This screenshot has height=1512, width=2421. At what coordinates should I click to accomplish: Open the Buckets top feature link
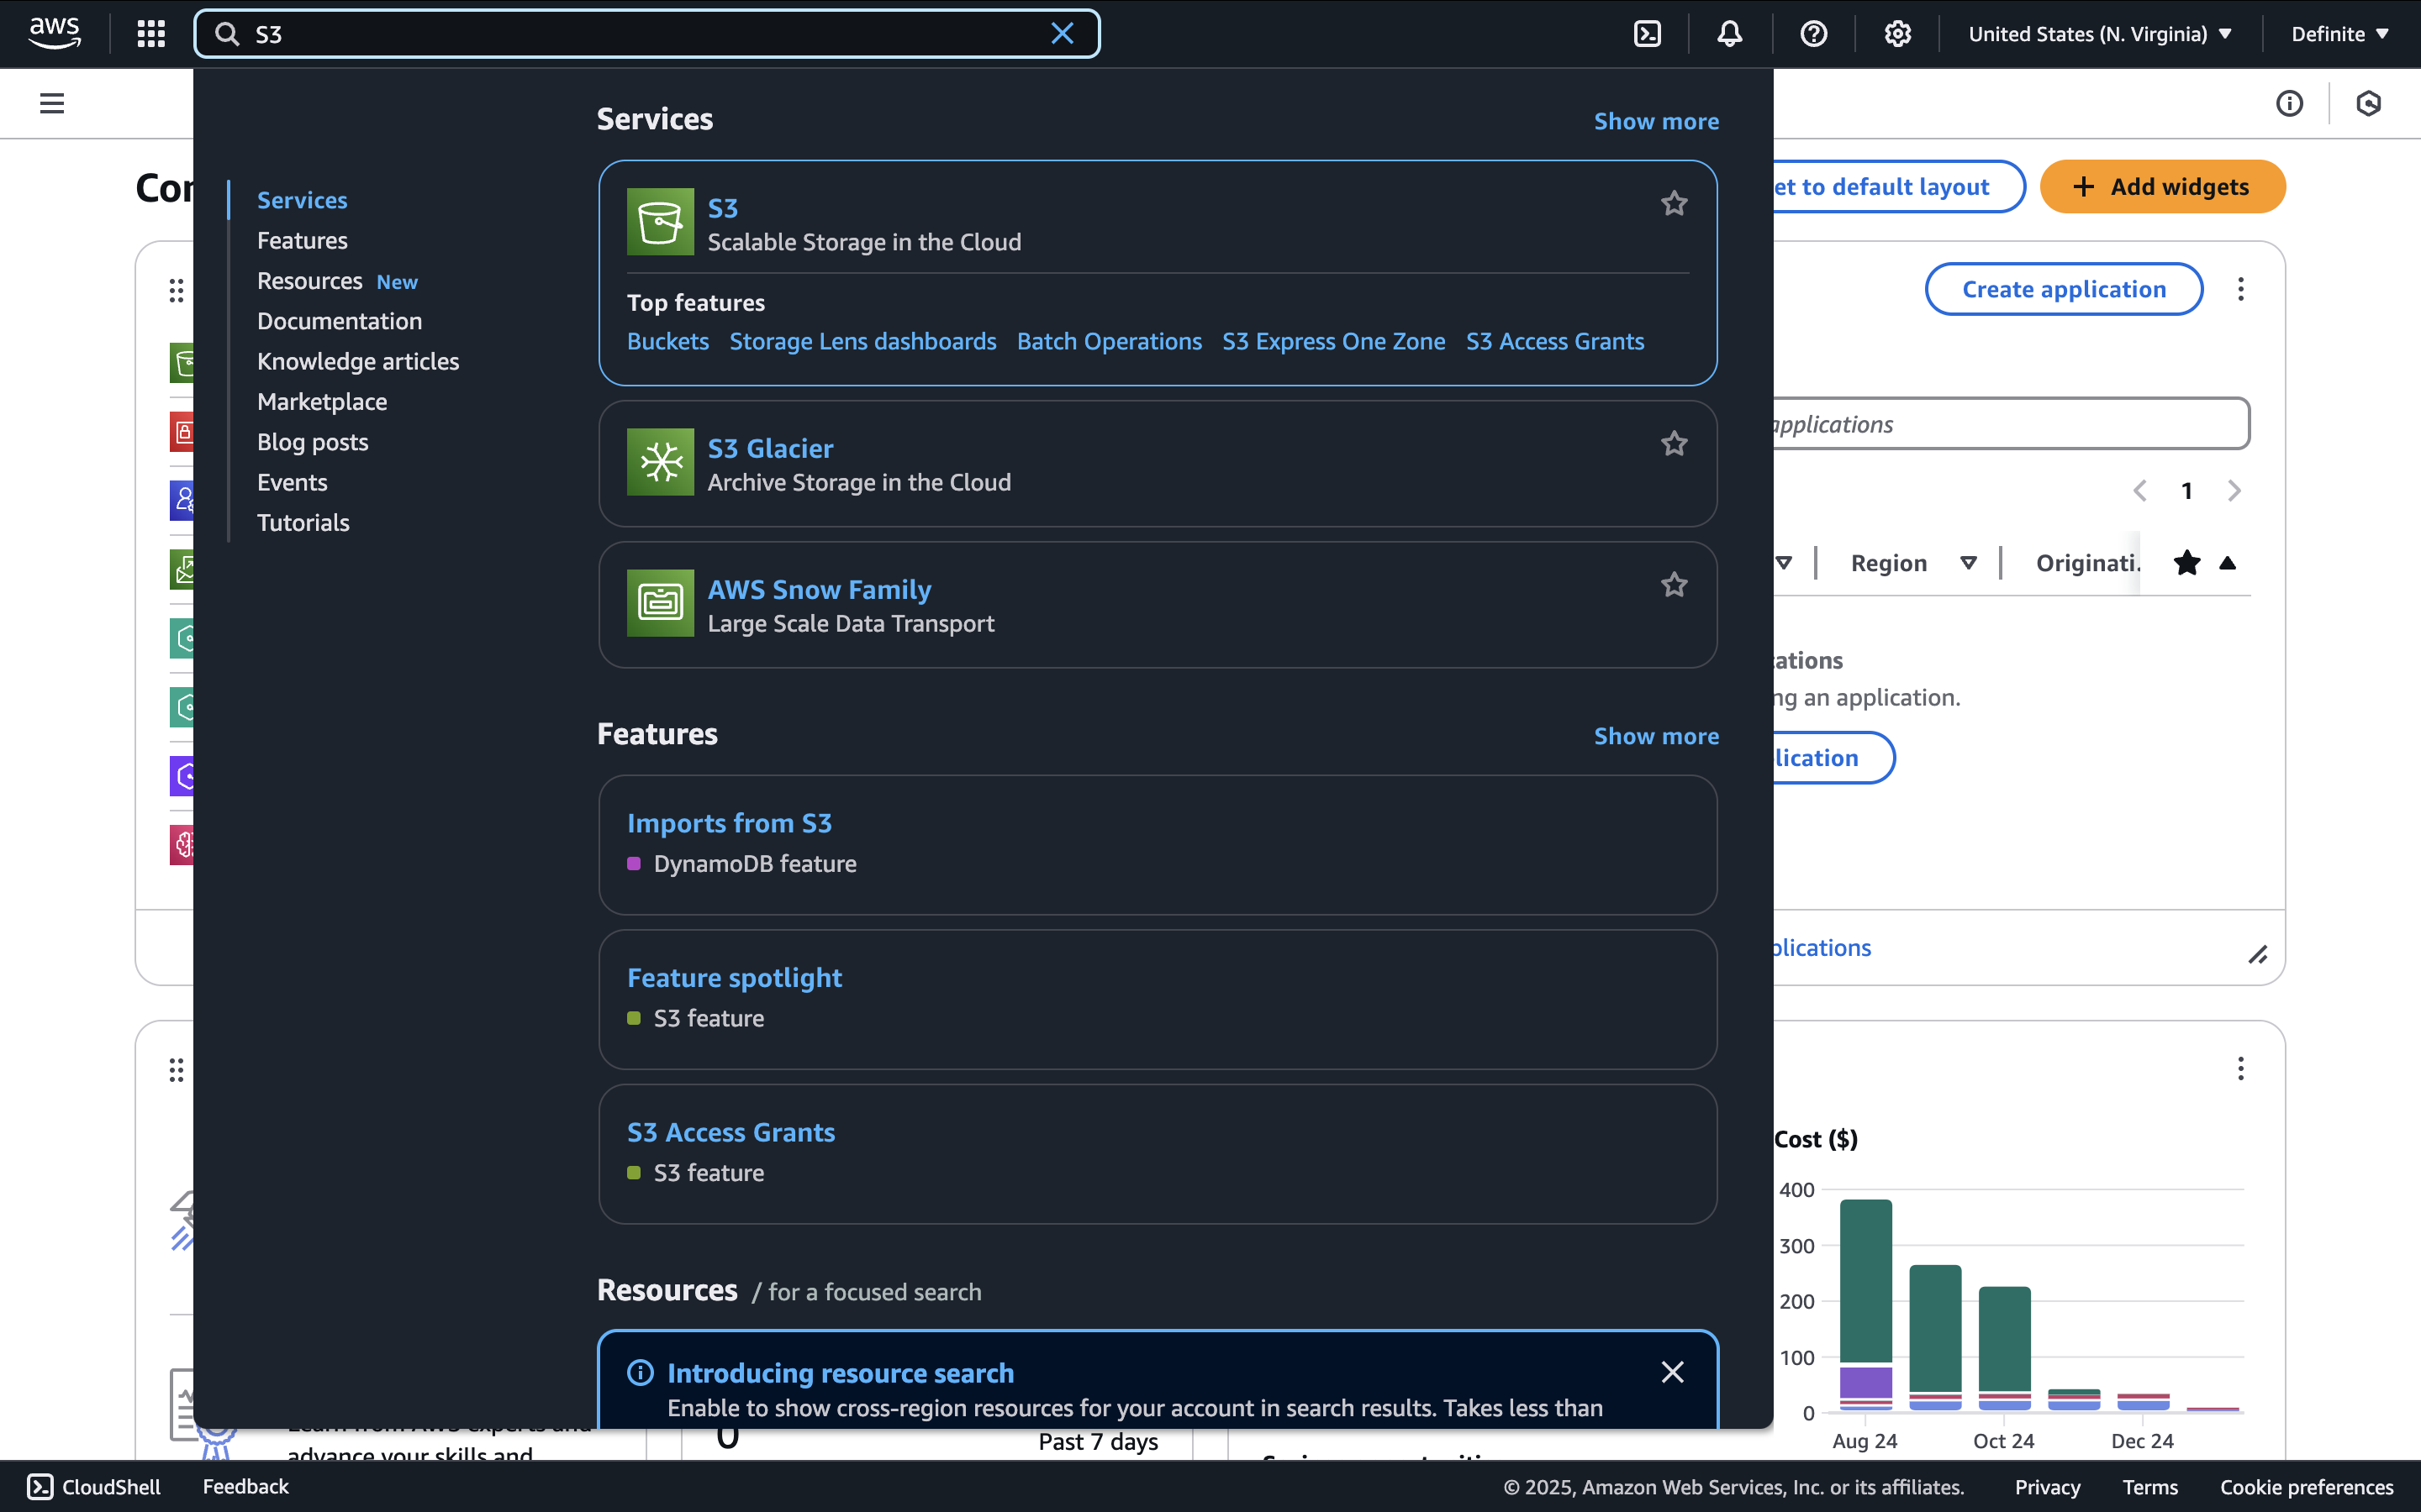[x=667, y=342]
